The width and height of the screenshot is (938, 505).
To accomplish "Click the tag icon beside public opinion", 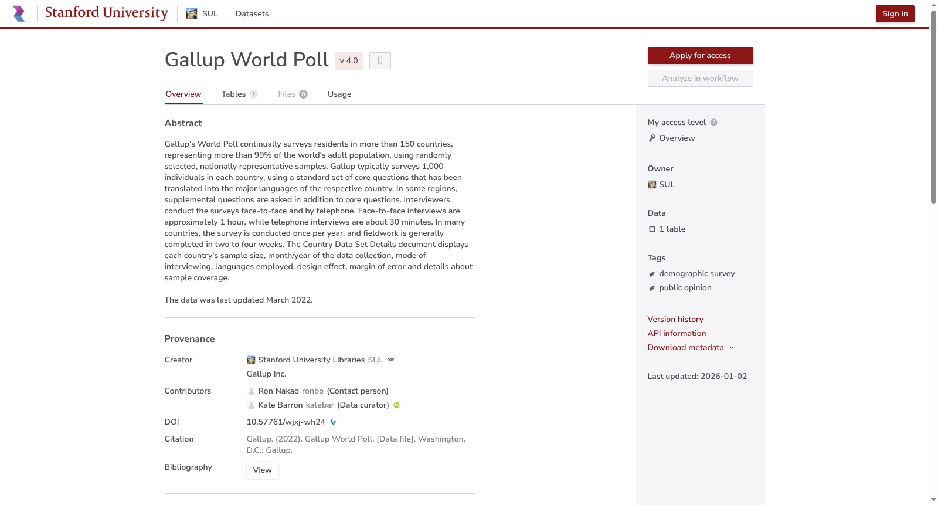I will point(652,288).
